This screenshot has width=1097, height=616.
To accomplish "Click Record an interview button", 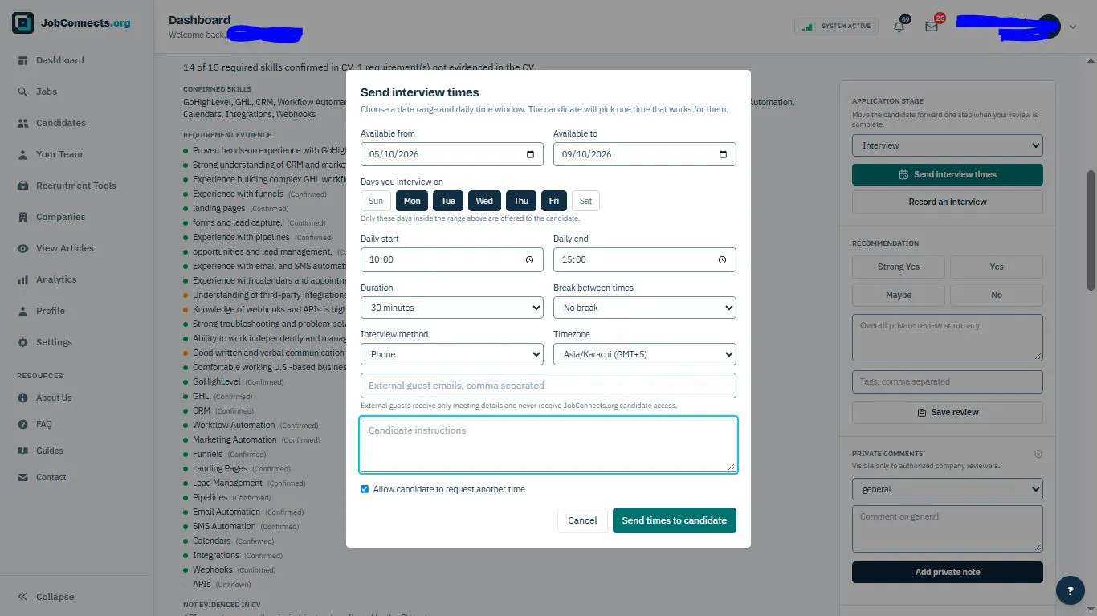I will point(948,202).
